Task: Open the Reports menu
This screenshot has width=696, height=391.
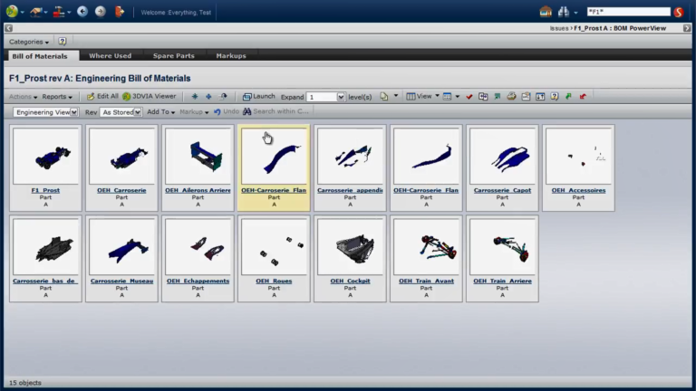Action: 57,97
